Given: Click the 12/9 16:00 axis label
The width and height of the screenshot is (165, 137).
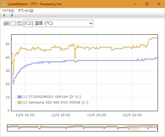Looking at the screenshot, I should [x=25, y=115].
